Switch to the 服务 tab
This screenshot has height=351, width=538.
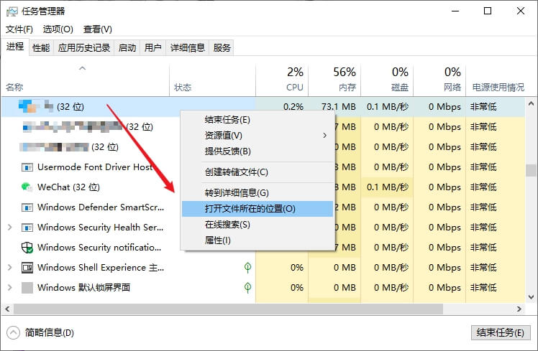coord(222,47)
